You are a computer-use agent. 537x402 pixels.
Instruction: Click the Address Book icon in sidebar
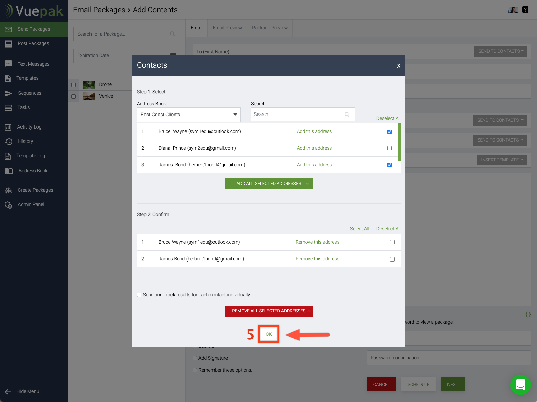tap(9, 171)
